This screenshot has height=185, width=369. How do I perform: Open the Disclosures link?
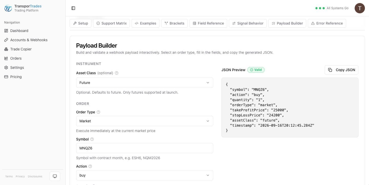click(x=35, y=176)
